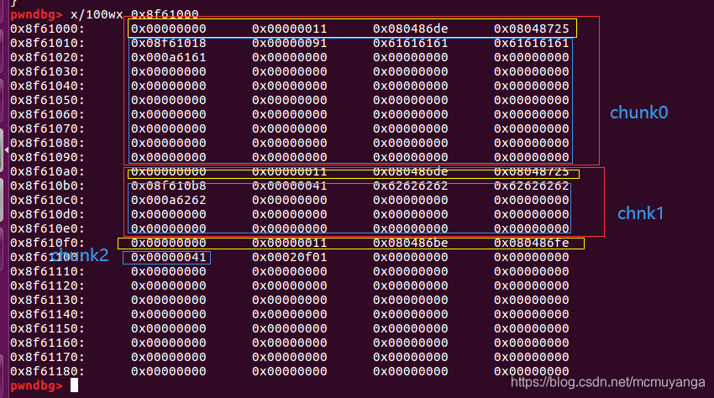Click 0x00000011 in row 0x8f61000
The height and width of the screenshot is (398, 714).
(x=290, y=29)
